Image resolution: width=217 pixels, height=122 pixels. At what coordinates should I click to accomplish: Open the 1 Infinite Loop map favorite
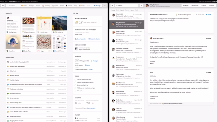44,24
